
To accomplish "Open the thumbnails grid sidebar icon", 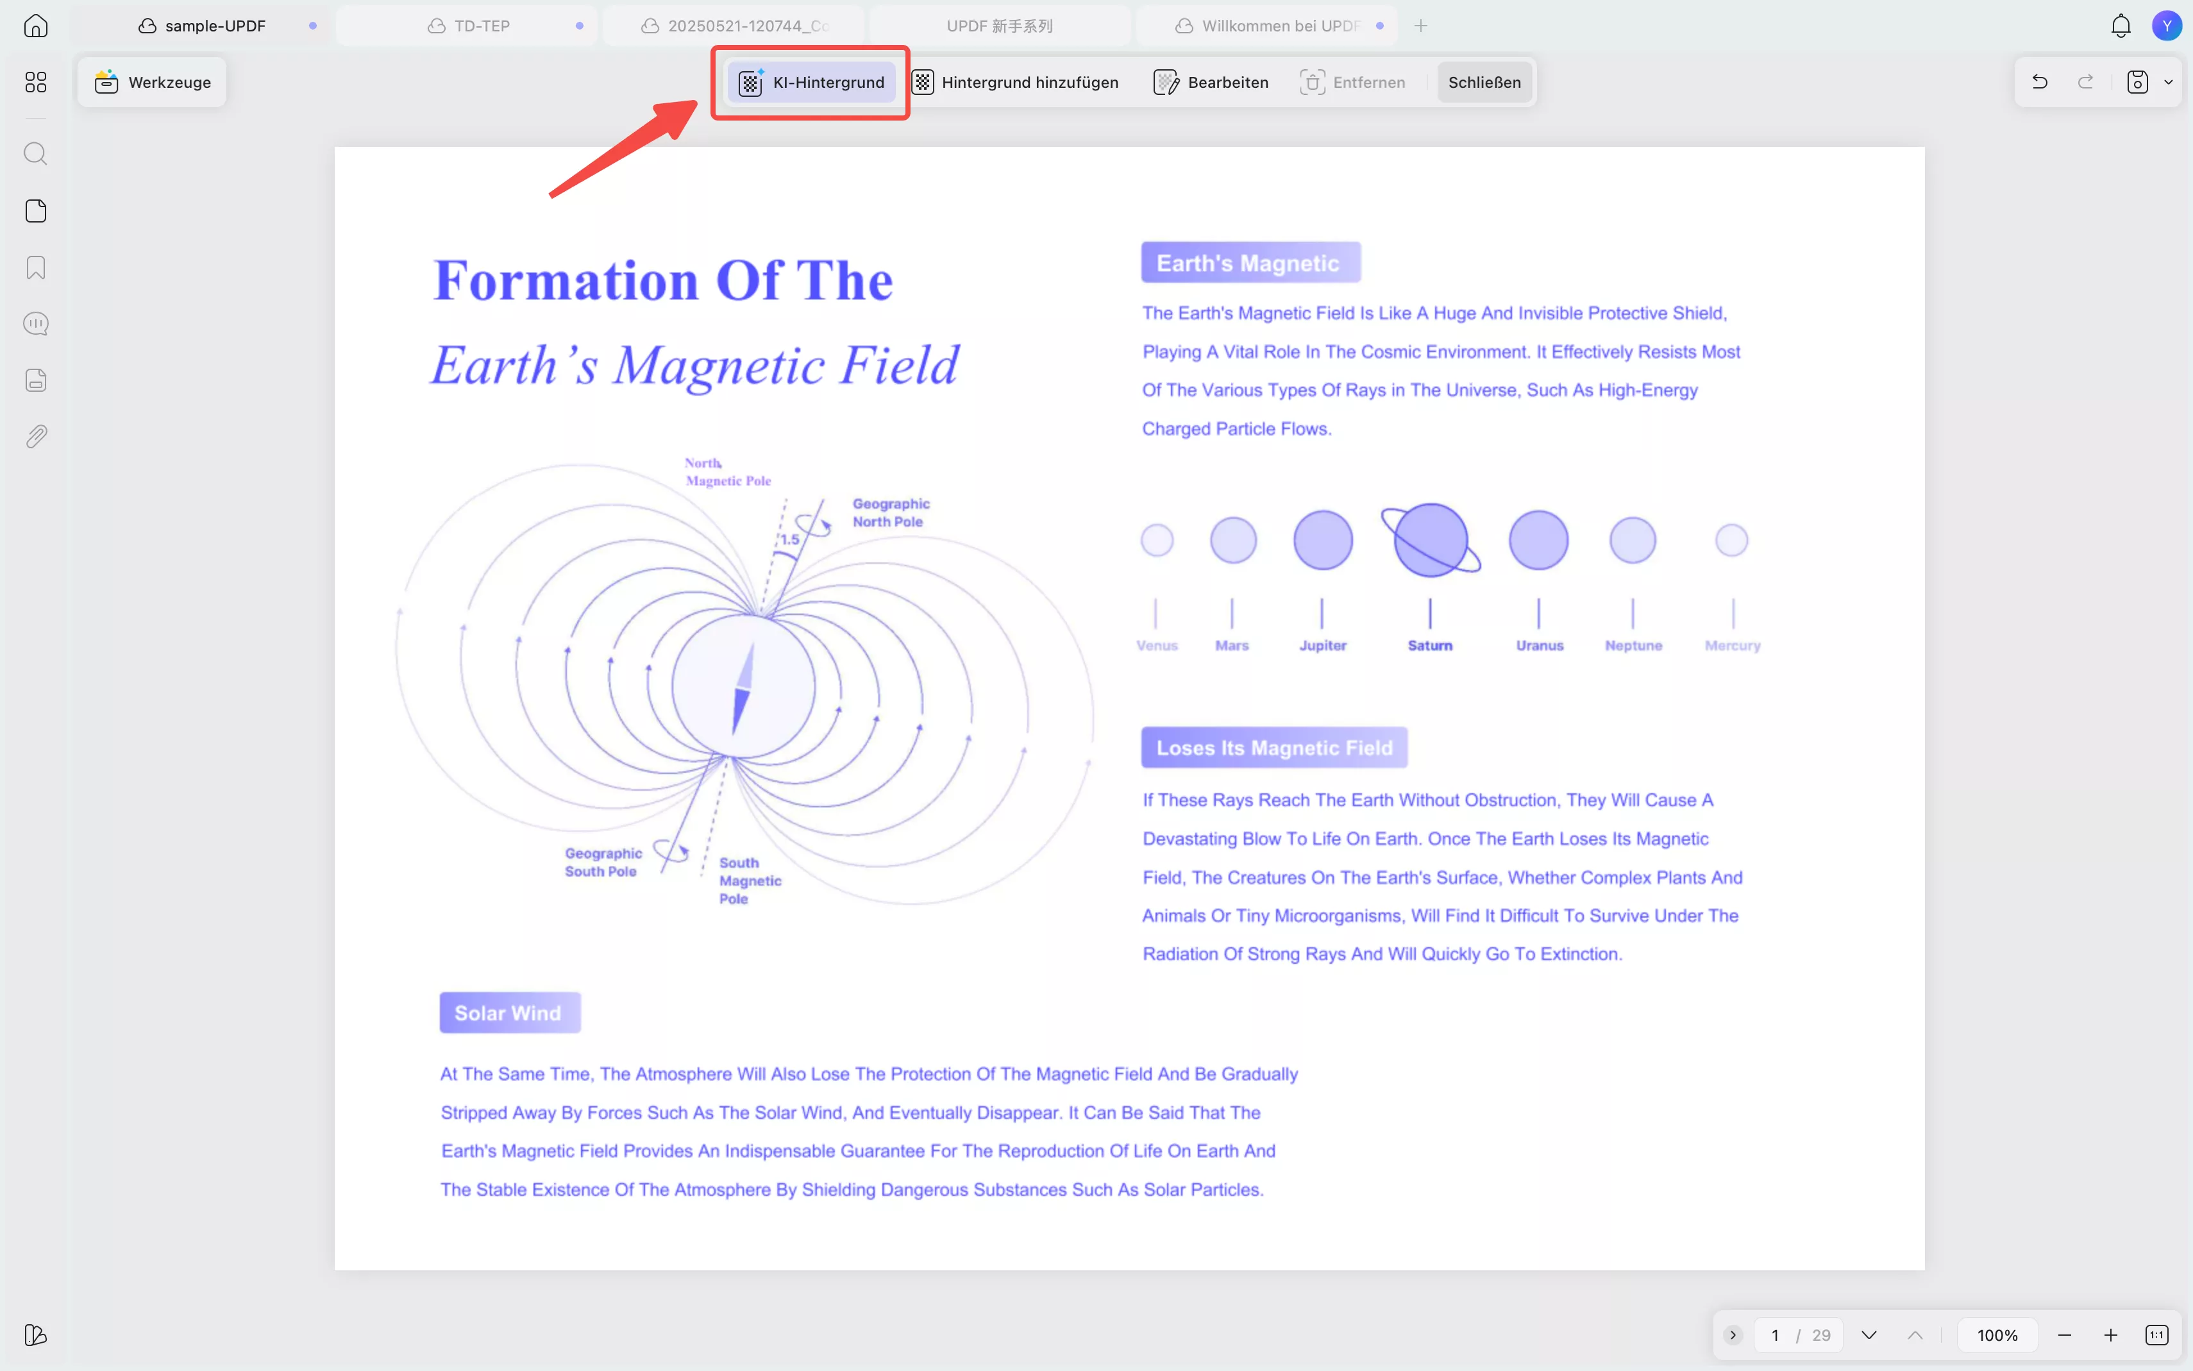I will [x=35, y=83].
